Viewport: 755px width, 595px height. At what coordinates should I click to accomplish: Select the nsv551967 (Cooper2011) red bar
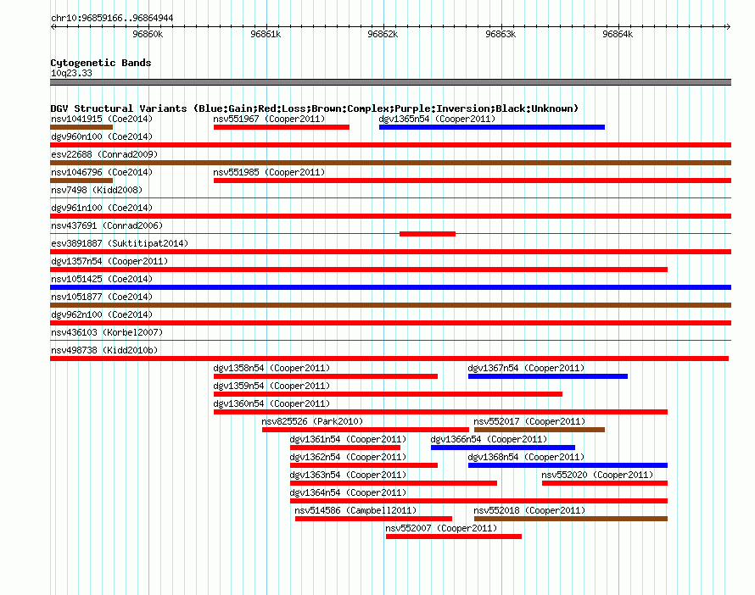coord(281,127)
